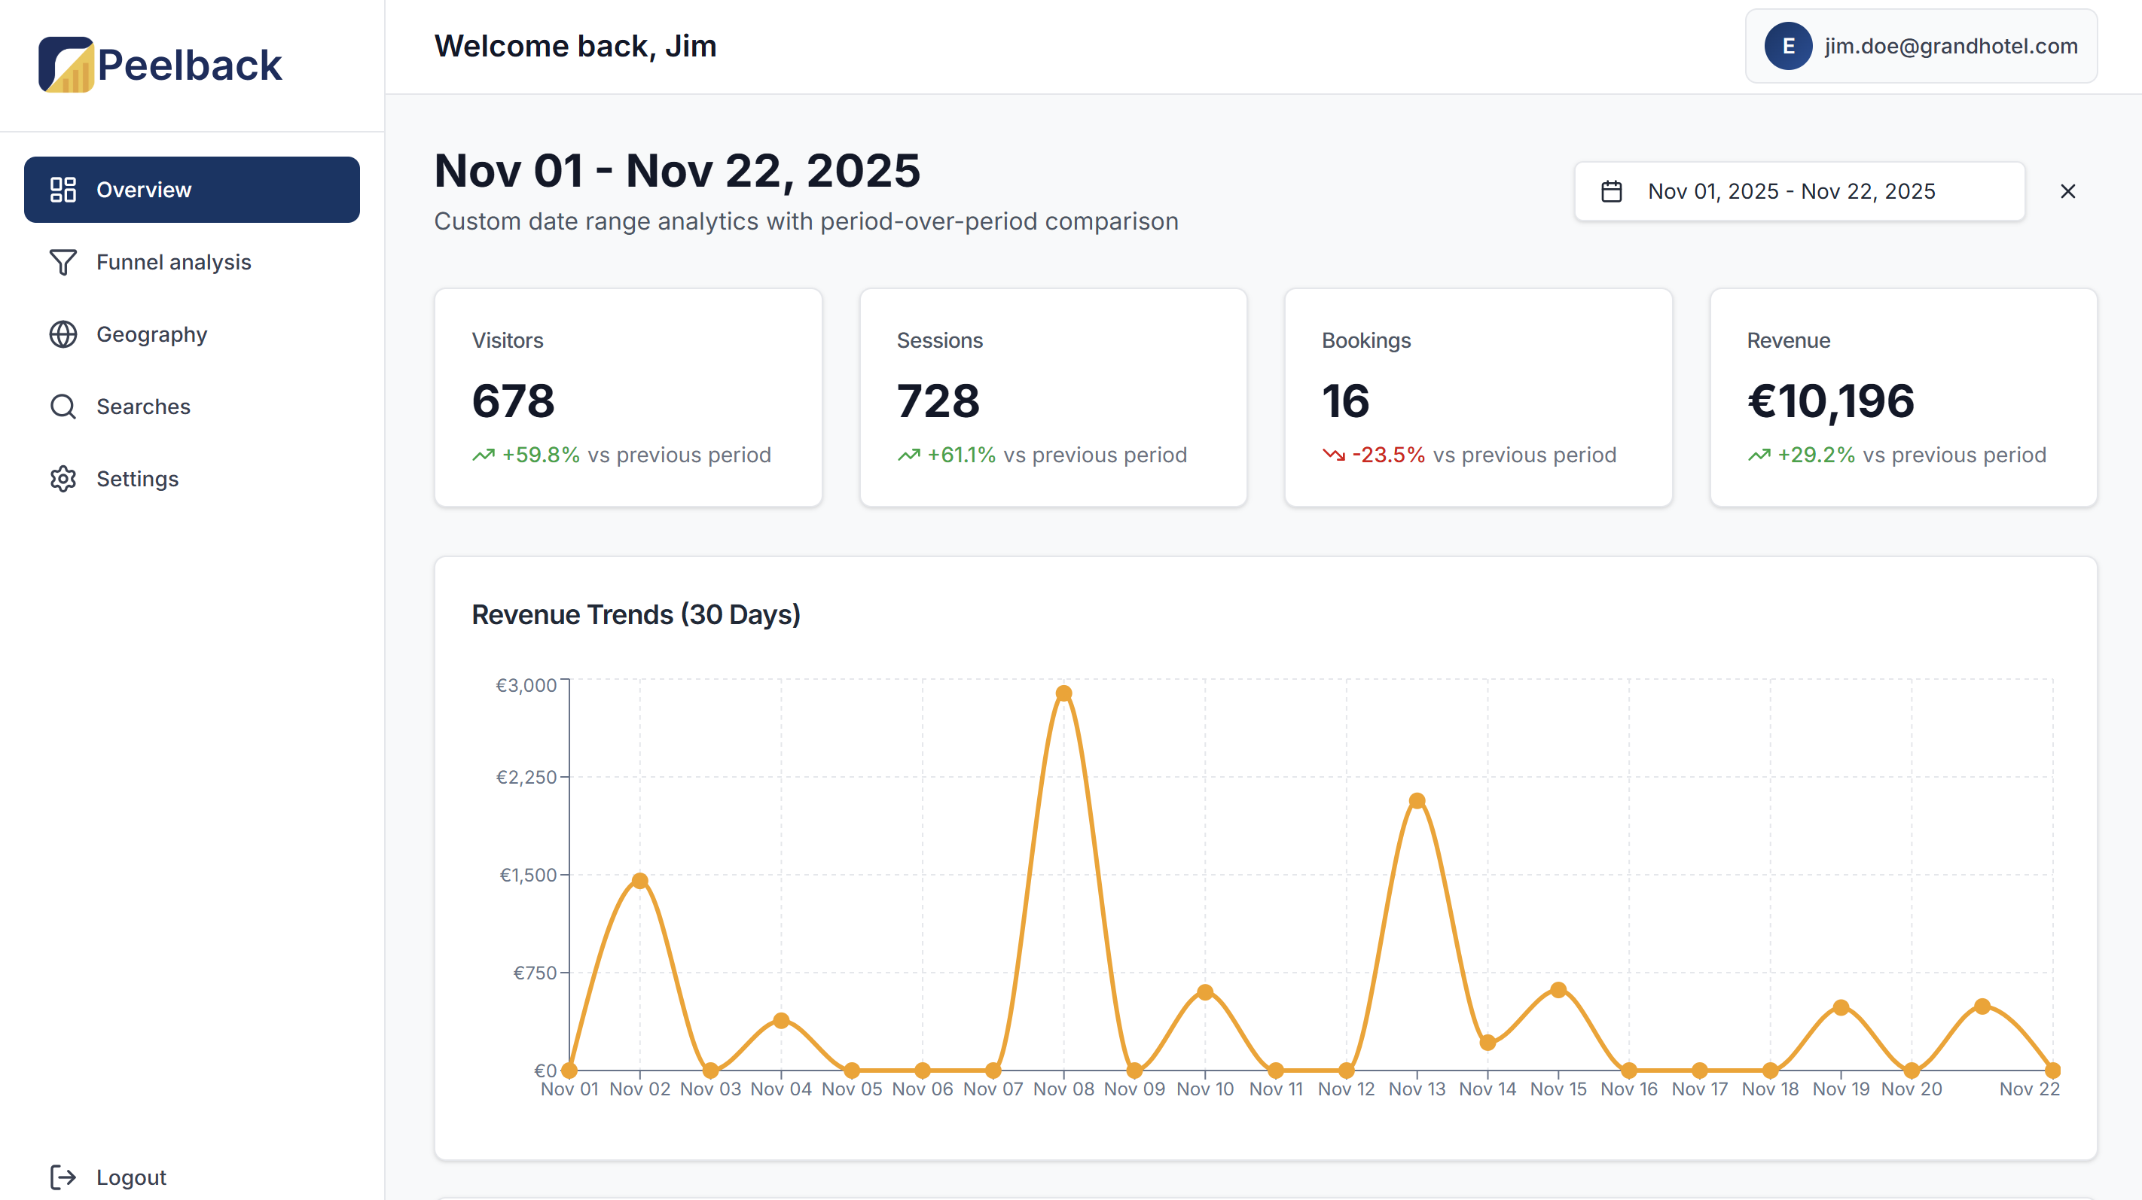Click the Funnel analysis filter icon
The height and width of the screenshot is (1200, 2142).
click(63, 262)
